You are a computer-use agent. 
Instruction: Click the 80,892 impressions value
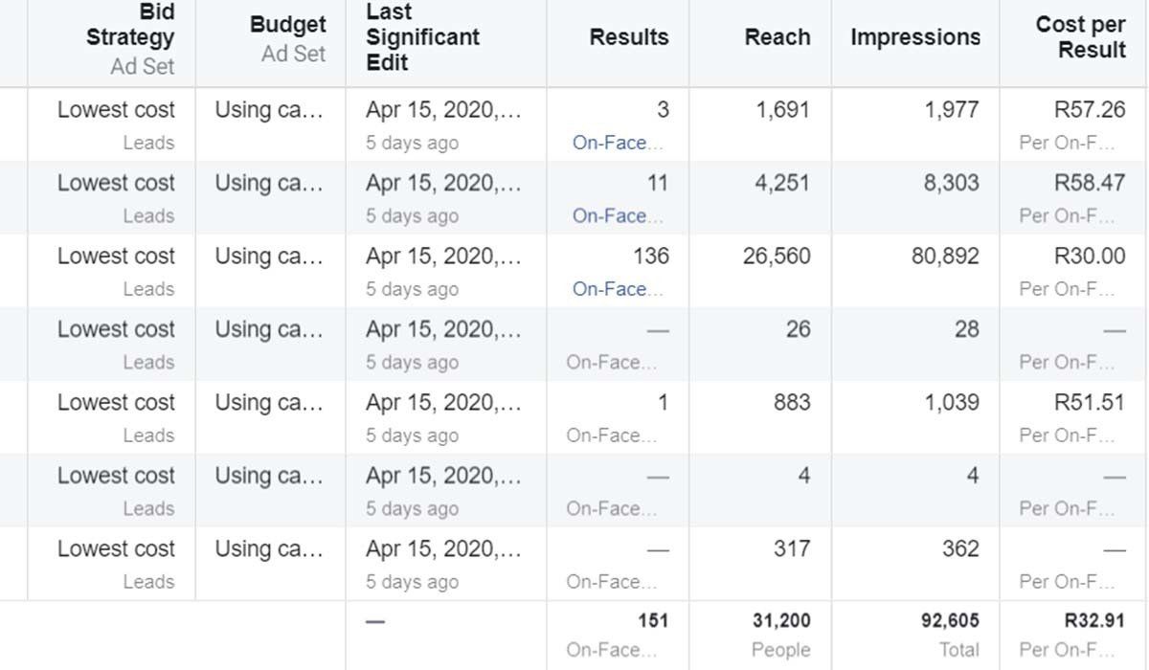point(945,257)
